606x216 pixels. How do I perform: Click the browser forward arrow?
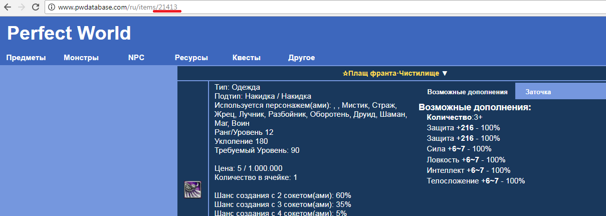(x=22, y=8)
